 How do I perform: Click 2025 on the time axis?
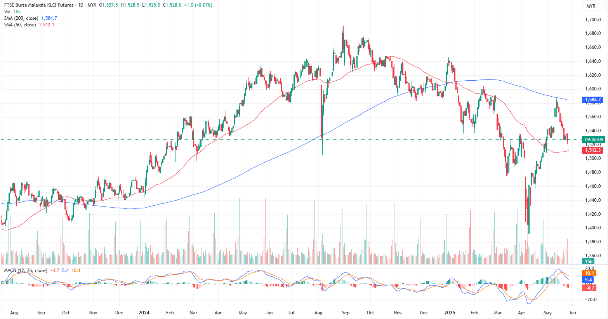450,313
